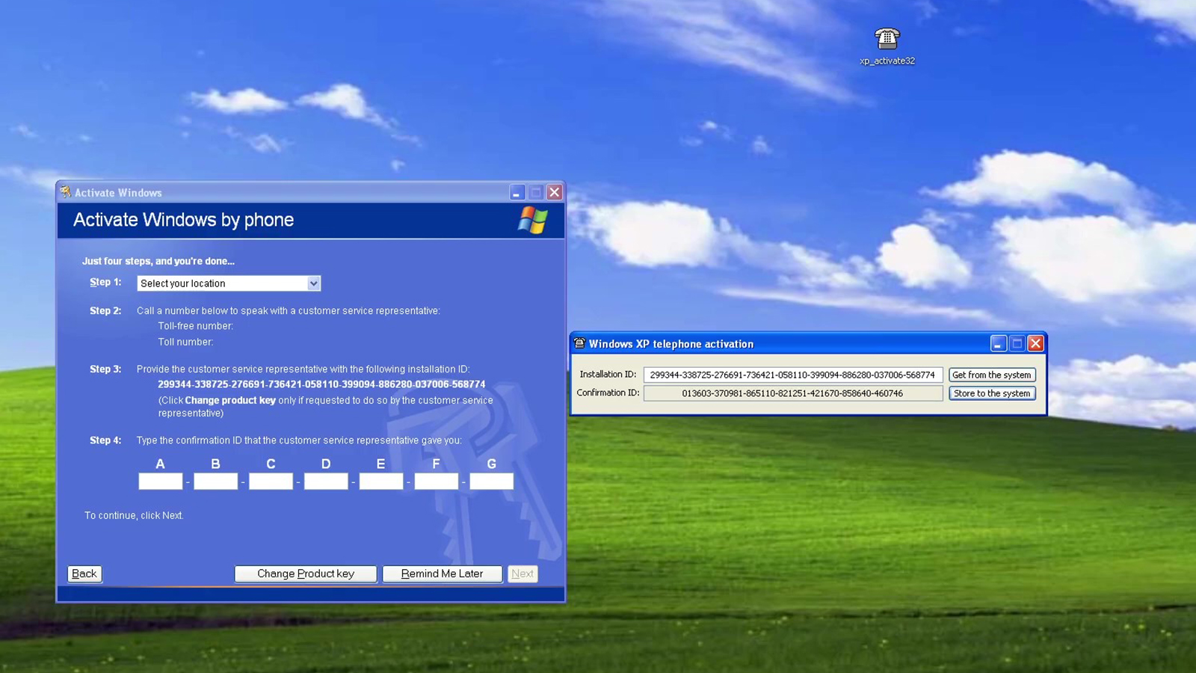The image size is (1196, 673).
Task: Click Get from the system button
Action: (992, 375)
